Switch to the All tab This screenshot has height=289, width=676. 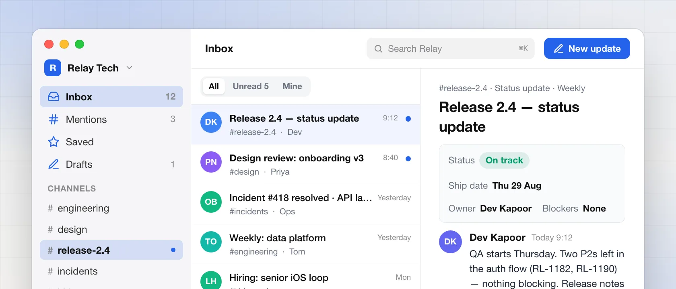pyautogui.click(x=214, y=86)
